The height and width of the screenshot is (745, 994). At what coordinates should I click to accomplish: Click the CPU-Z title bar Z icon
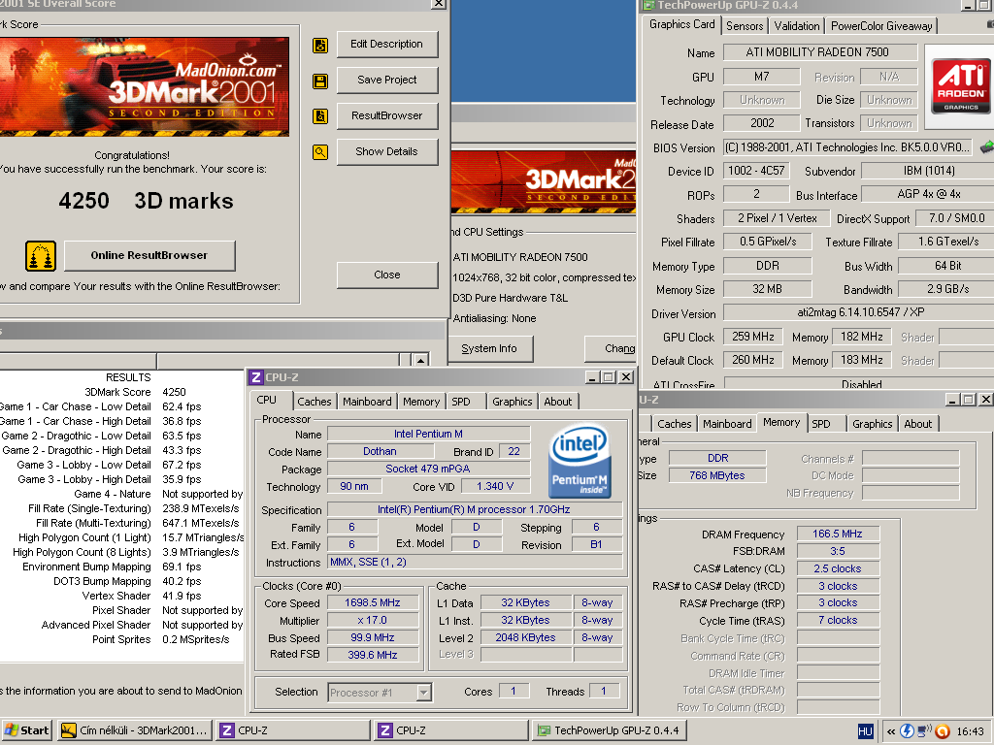pos(256,377)
